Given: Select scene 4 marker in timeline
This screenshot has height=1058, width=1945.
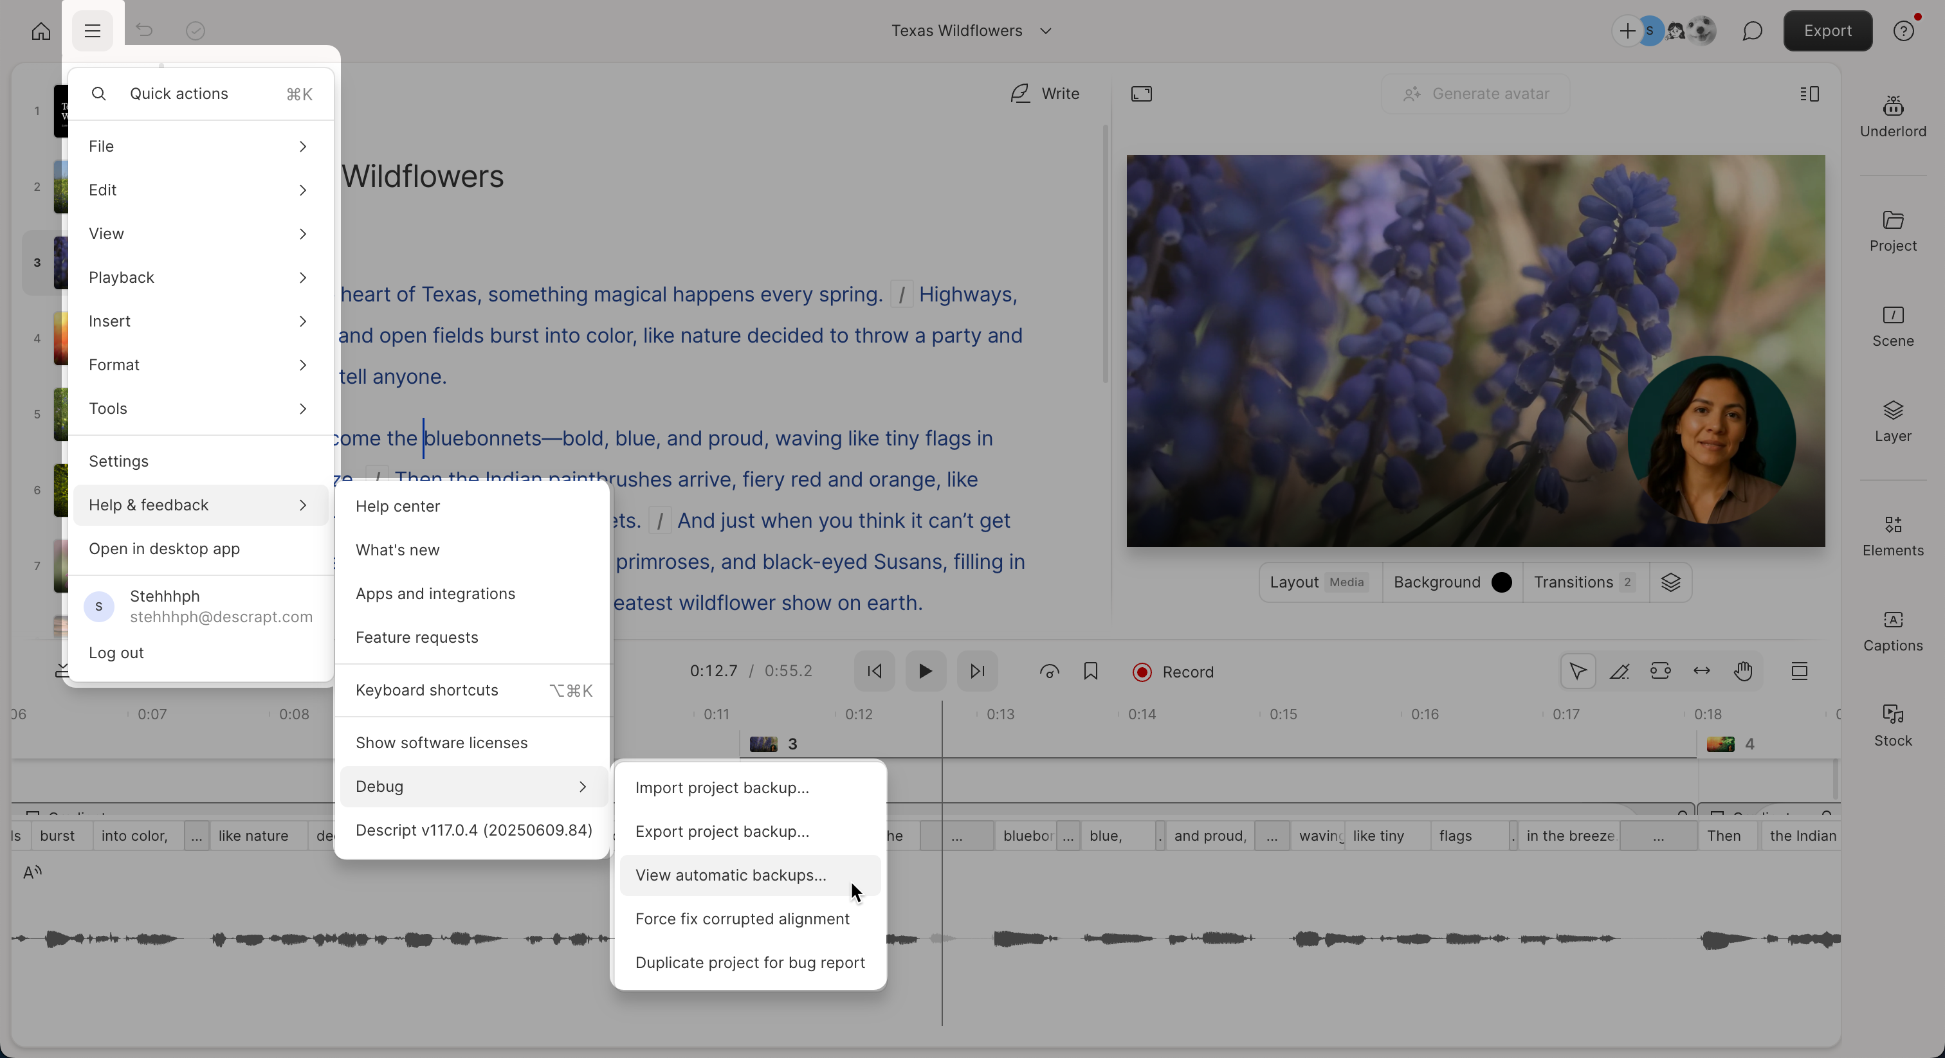Looking at the screenshot, I should pyautogui.click(x=1730, y=744).
